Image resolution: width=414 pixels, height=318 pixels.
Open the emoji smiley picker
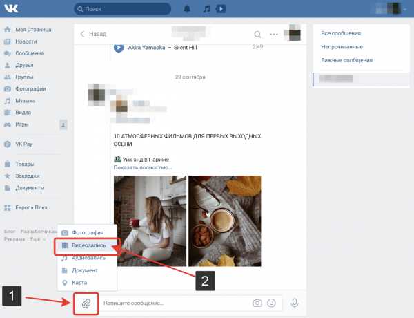tap(271, 303)
